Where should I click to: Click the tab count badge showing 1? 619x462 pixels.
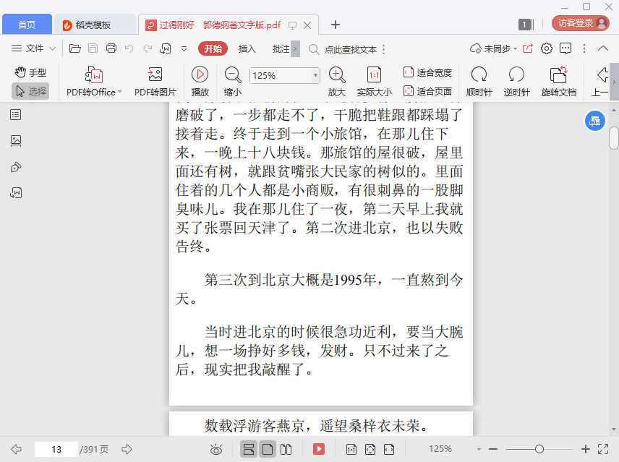pos(526,25)
